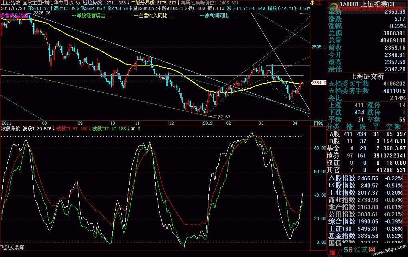This screenshot has width=408, height=257.
Task: Click the 净利润同比 legend label
Action: coord(217,16)
